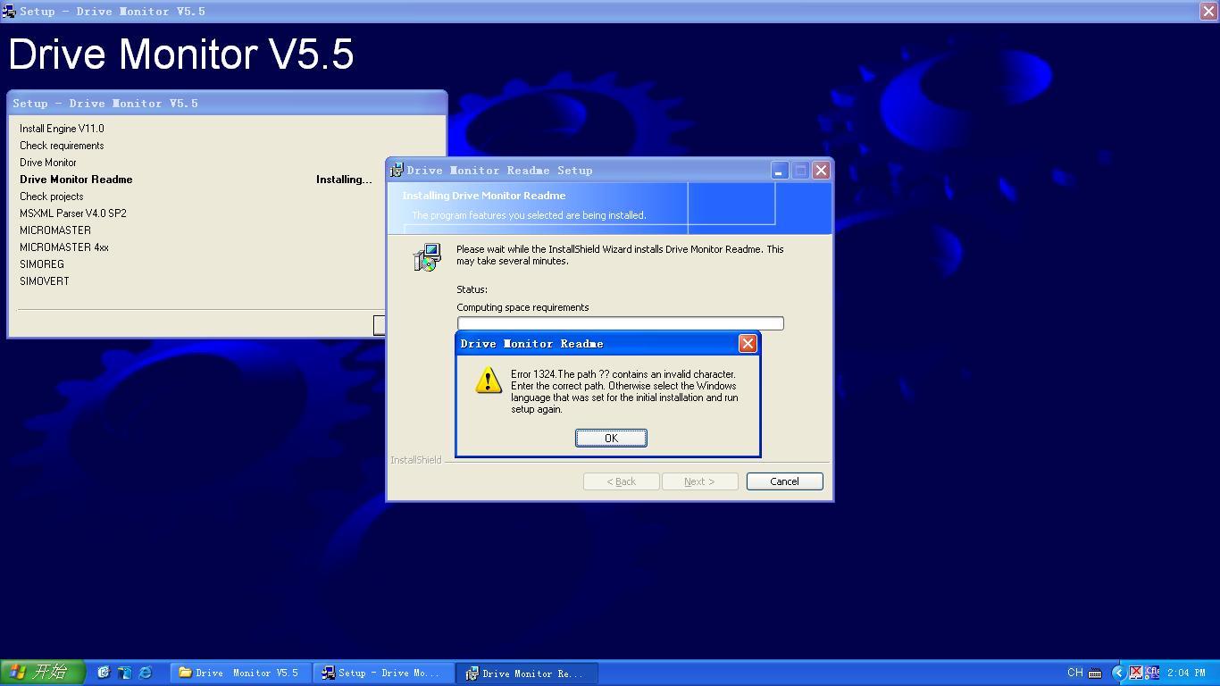1220x686 pixels.
Task: Expand hidden system tray icons
Action: coord(1118,673)
